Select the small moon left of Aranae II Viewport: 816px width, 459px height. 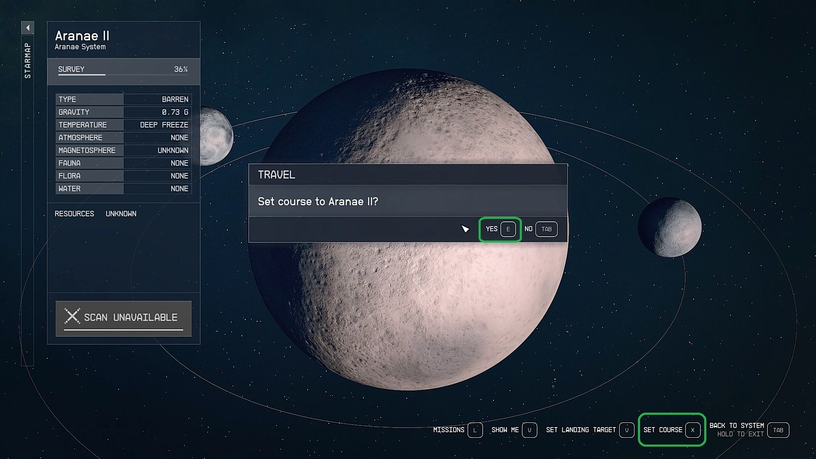coord(216,136)
